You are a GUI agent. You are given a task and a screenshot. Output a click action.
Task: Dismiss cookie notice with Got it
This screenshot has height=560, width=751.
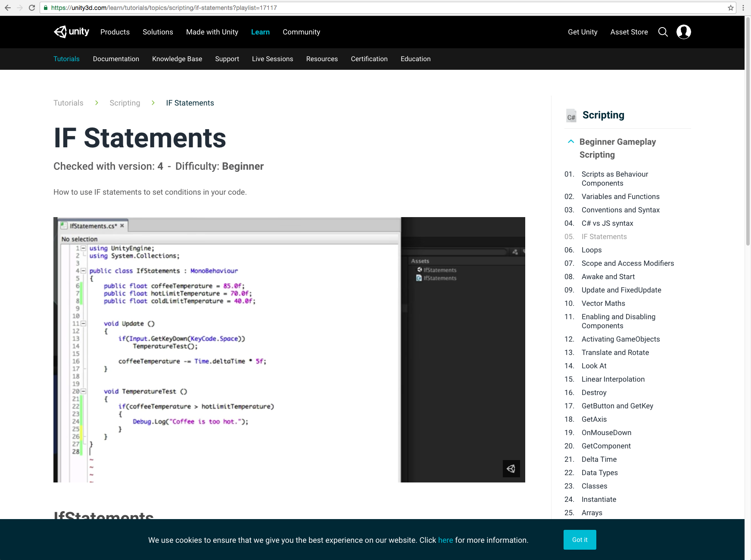(580, 540)
